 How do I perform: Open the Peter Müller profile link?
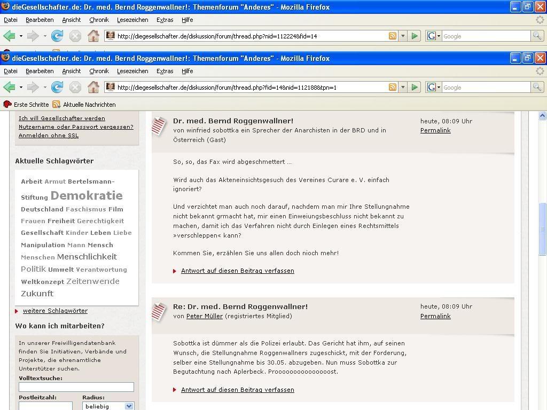pos(205,316)
